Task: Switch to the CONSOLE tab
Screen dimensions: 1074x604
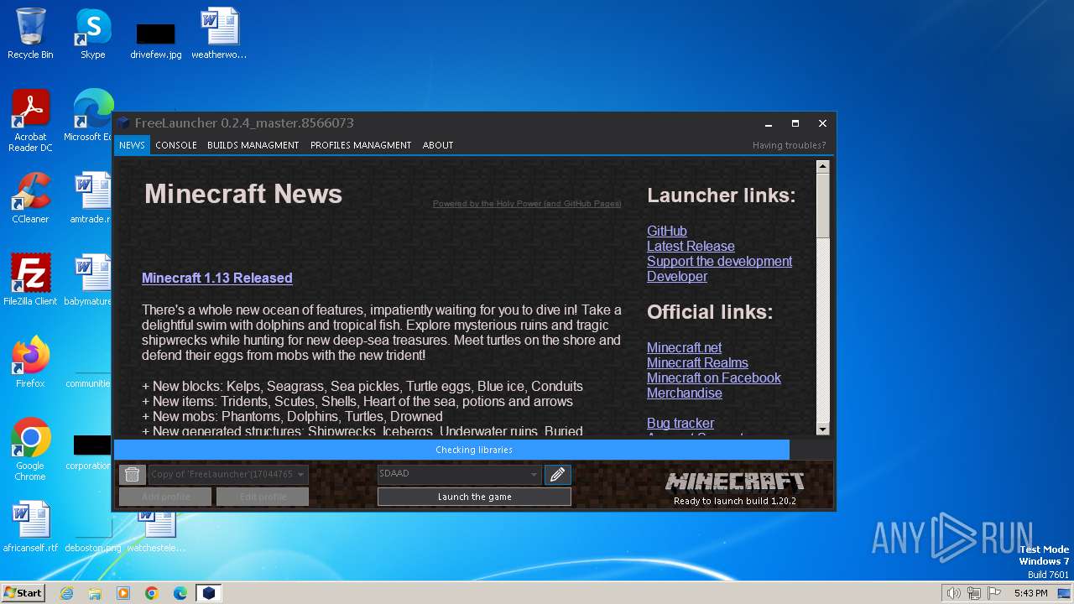Action: click(176, 145)
